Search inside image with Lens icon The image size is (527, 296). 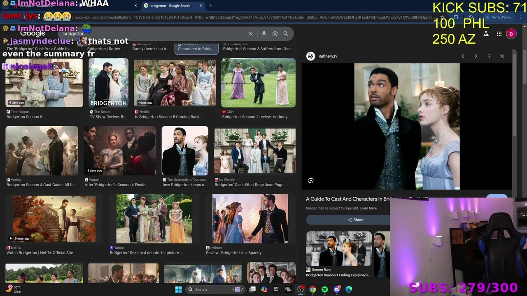[311, 180]
